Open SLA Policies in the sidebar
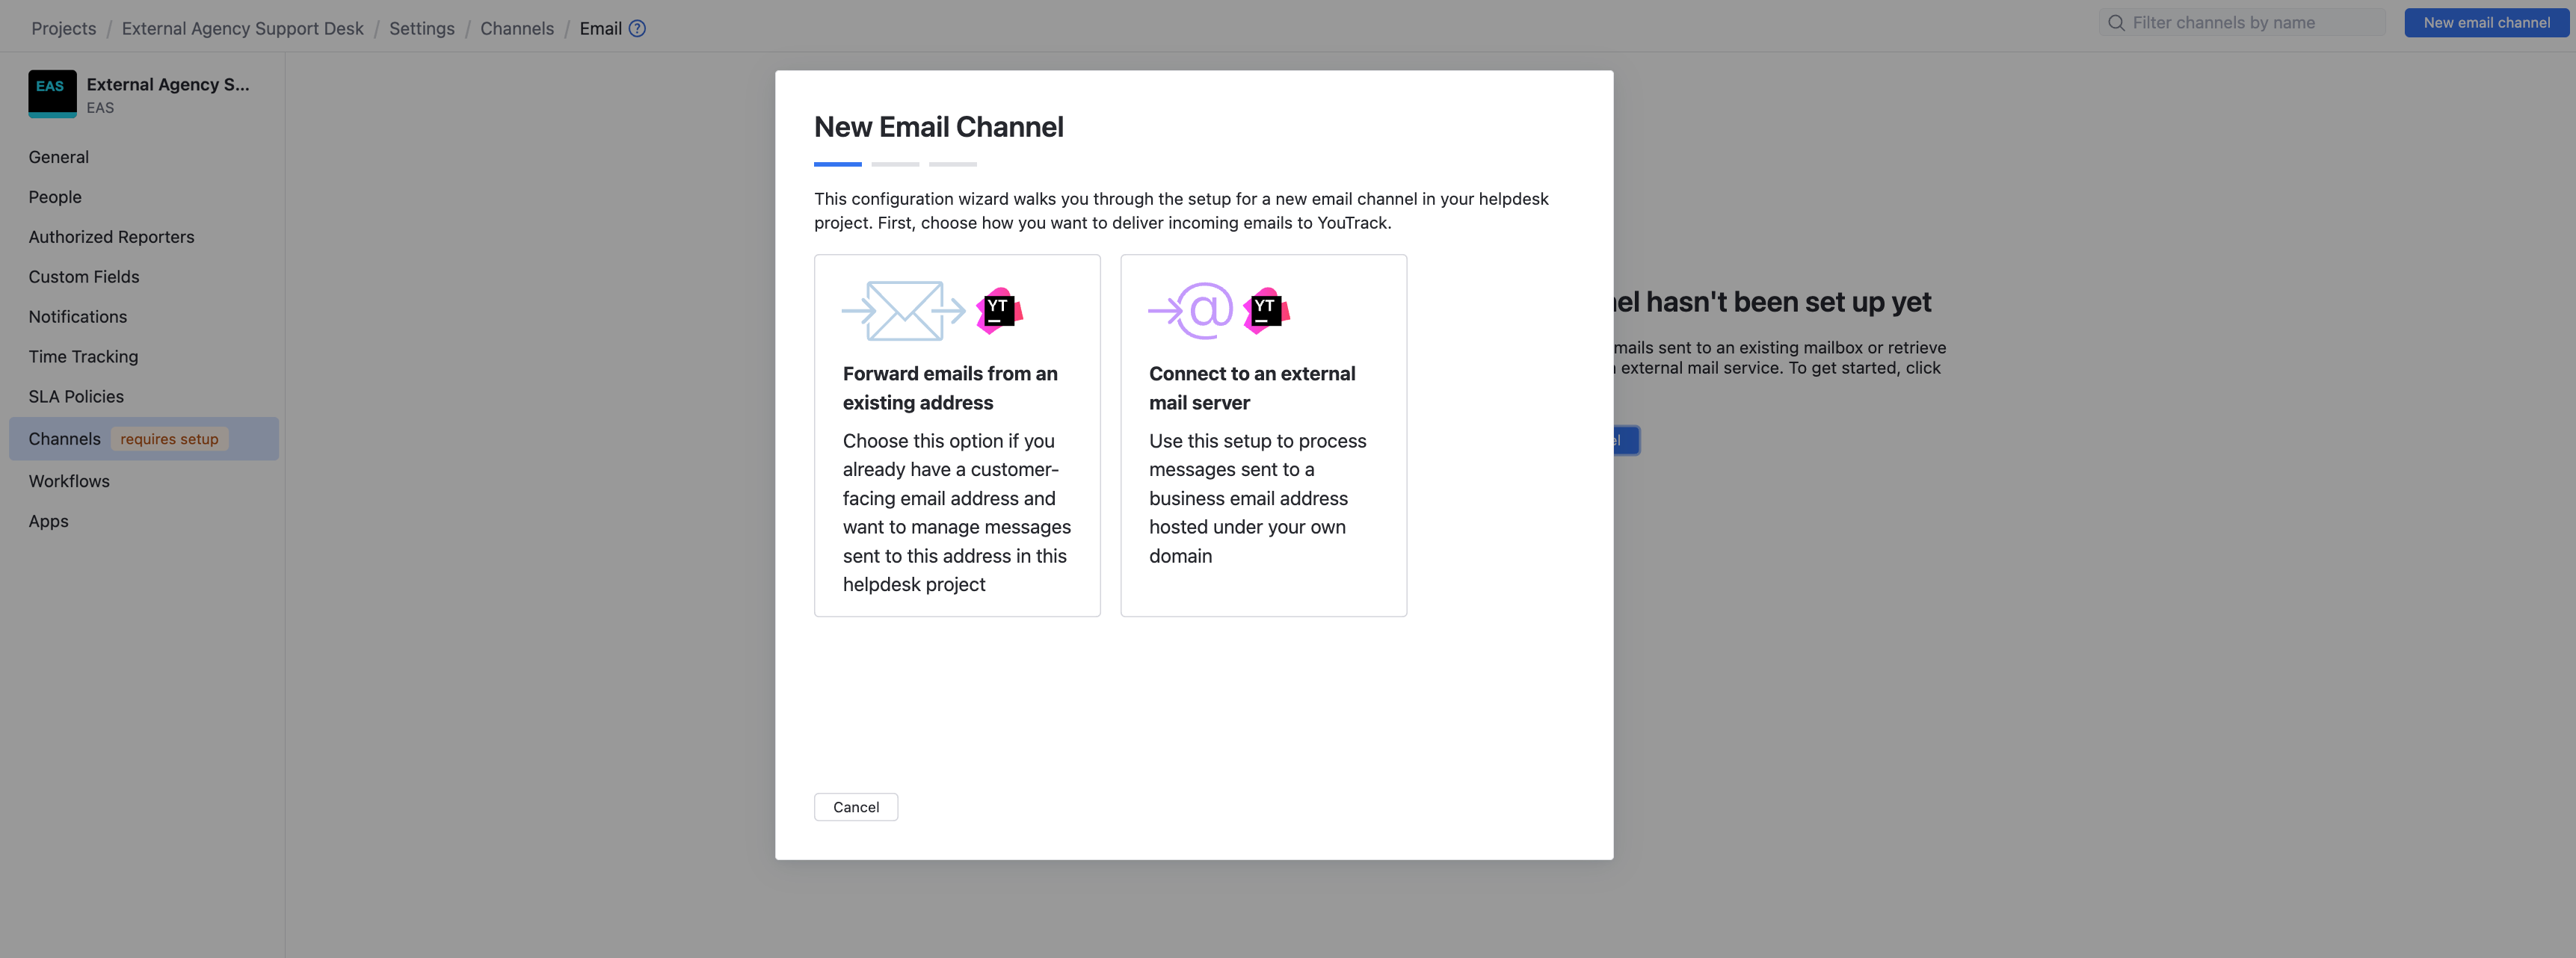Screen dimensions: 2576x958 (76, 397)
